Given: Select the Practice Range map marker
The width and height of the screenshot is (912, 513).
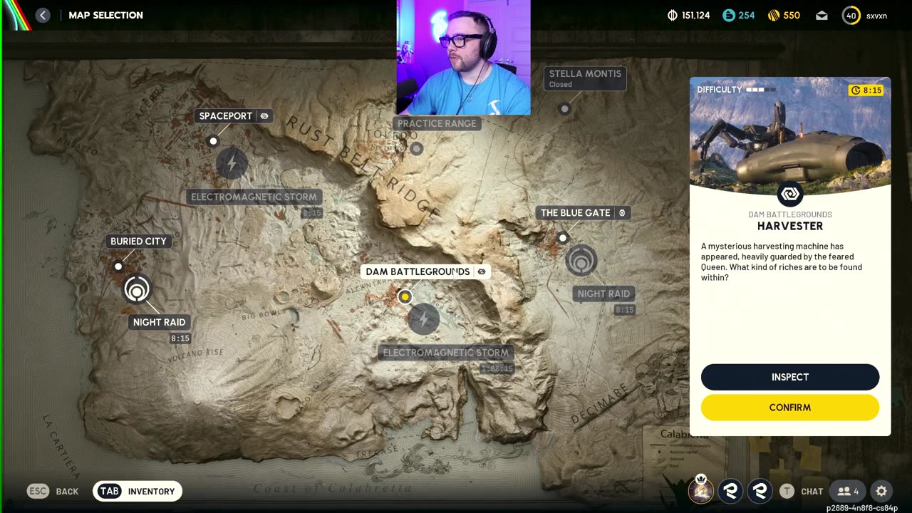Looking at the screenshot, I should [417, 148].
